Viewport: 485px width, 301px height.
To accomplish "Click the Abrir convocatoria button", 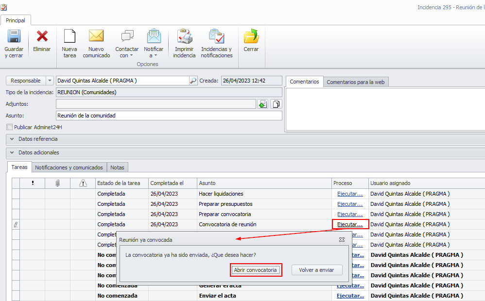I will (x=256, y=270).
